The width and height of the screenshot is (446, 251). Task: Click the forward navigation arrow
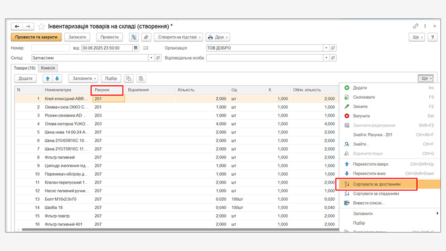27,26
